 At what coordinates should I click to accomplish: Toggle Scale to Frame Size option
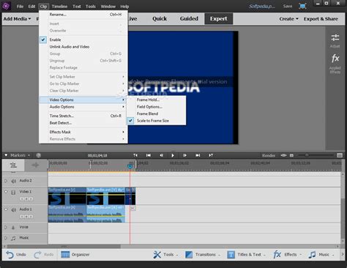click(156, 121)
